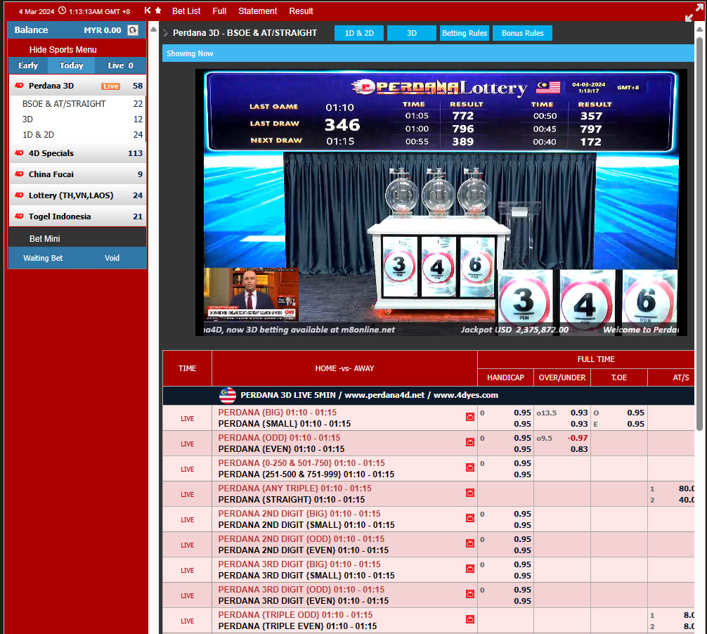Screen dimensions: 707x634
Task: Open Bet List from top menu
Action: click(186, 11)
